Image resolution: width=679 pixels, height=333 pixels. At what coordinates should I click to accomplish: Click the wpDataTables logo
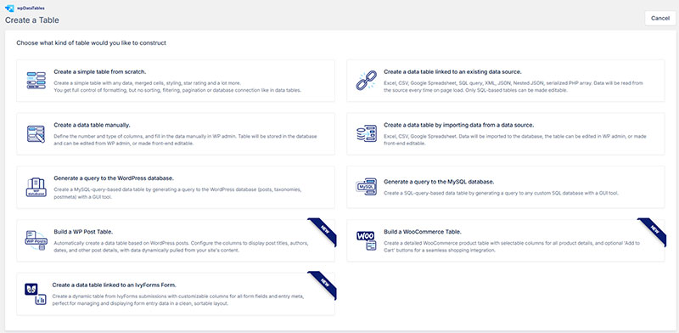(x=25, y=8)
